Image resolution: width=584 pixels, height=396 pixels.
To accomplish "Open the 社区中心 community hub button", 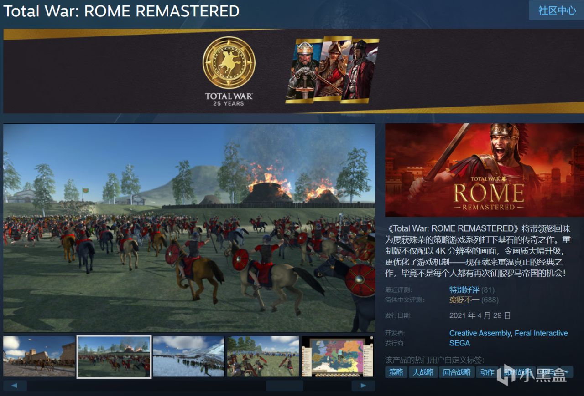I will pyautogui.click(x=557, y=10).
